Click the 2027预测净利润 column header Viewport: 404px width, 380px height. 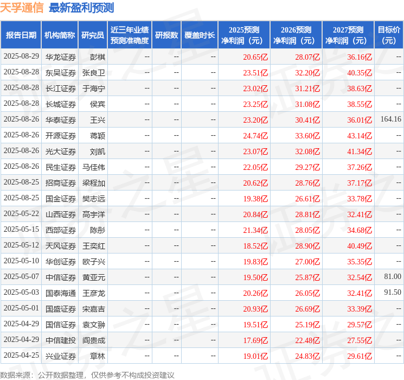point(348,35)
